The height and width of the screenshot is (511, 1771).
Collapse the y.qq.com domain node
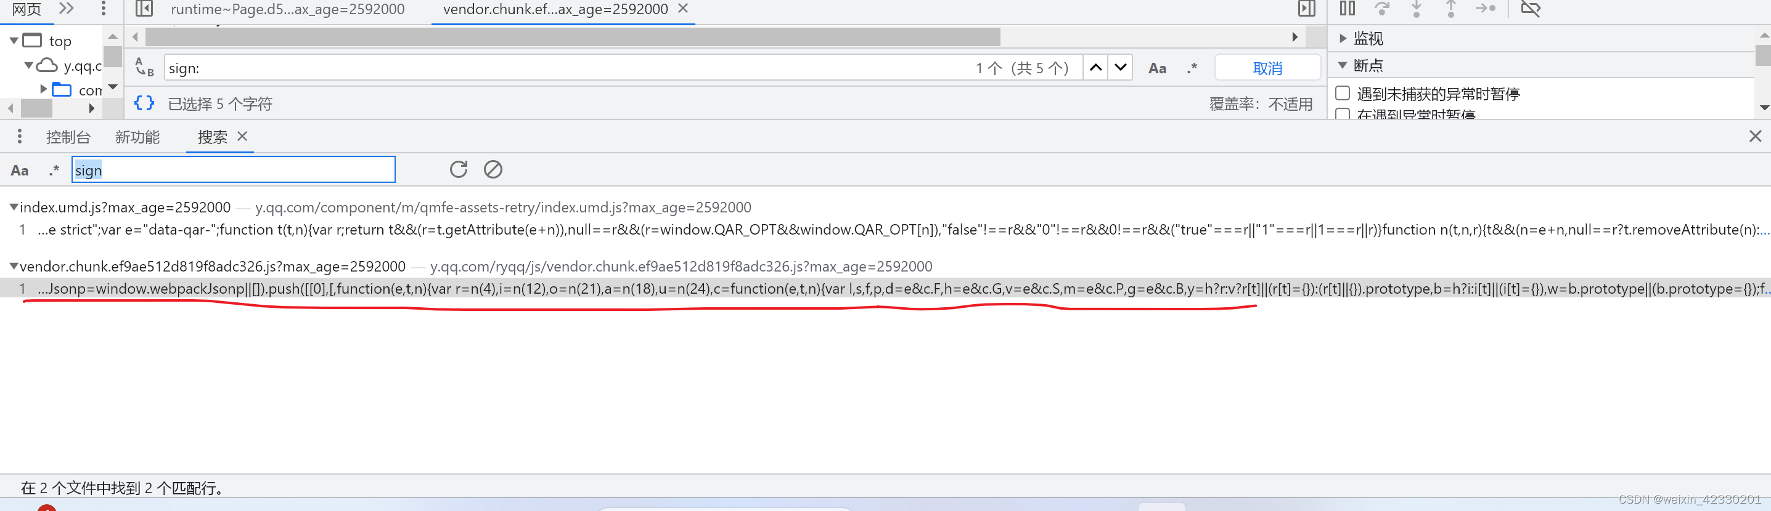[x=28, y=65]
